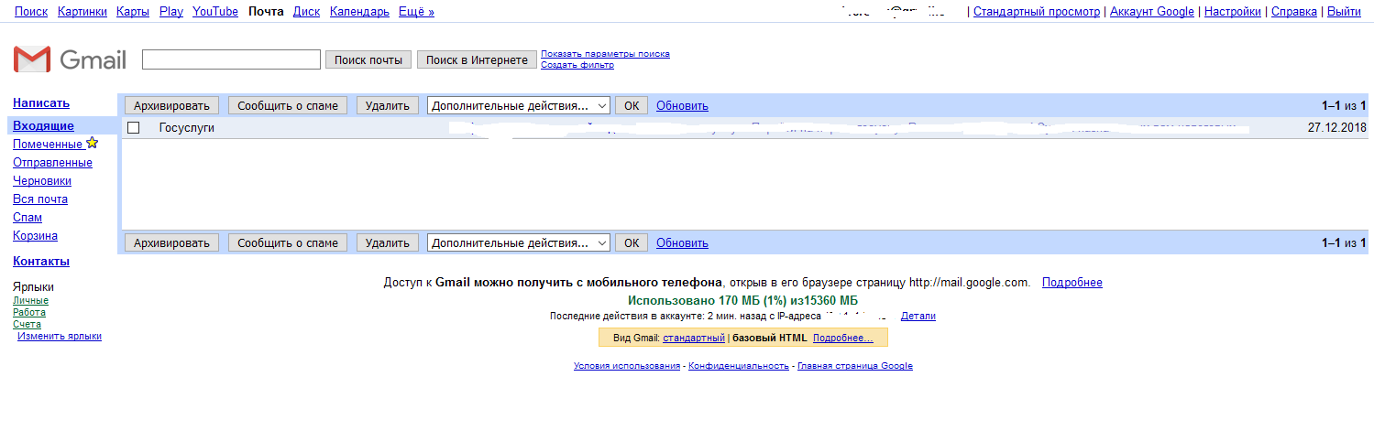Screen dimensions: 1374x441
Task: Click the Использовано 170 МБ storage text
Action: tap(743, 300)
